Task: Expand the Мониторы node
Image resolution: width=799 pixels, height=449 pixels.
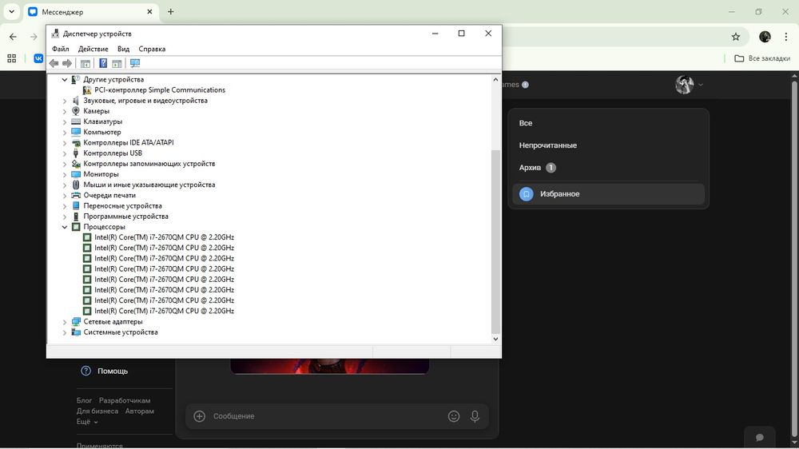Action: pyautogui.click(x=65, y=174)
